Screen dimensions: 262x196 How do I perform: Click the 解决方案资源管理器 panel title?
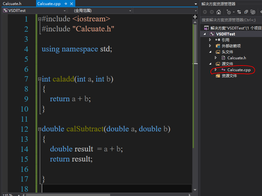218,4
